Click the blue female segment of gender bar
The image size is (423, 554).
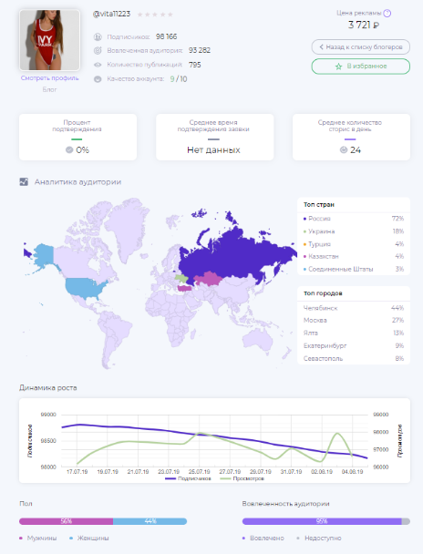[150, 521]
